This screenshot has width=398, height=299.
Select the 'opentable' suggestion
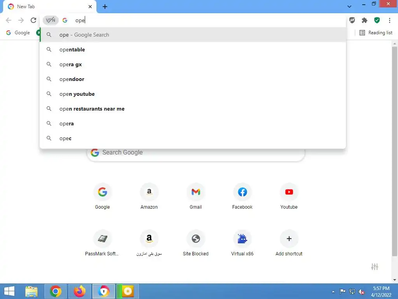click(x=193, y=49)
